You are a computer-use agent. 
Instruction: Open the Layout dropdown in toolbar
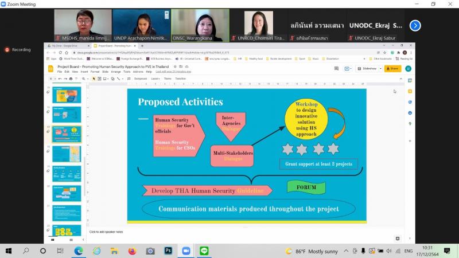[155, 79]
